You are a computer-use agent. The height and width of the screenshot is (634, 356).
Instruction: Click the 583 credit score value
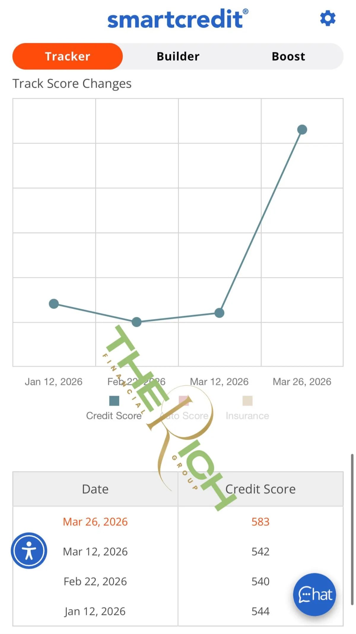click(260, 522)
